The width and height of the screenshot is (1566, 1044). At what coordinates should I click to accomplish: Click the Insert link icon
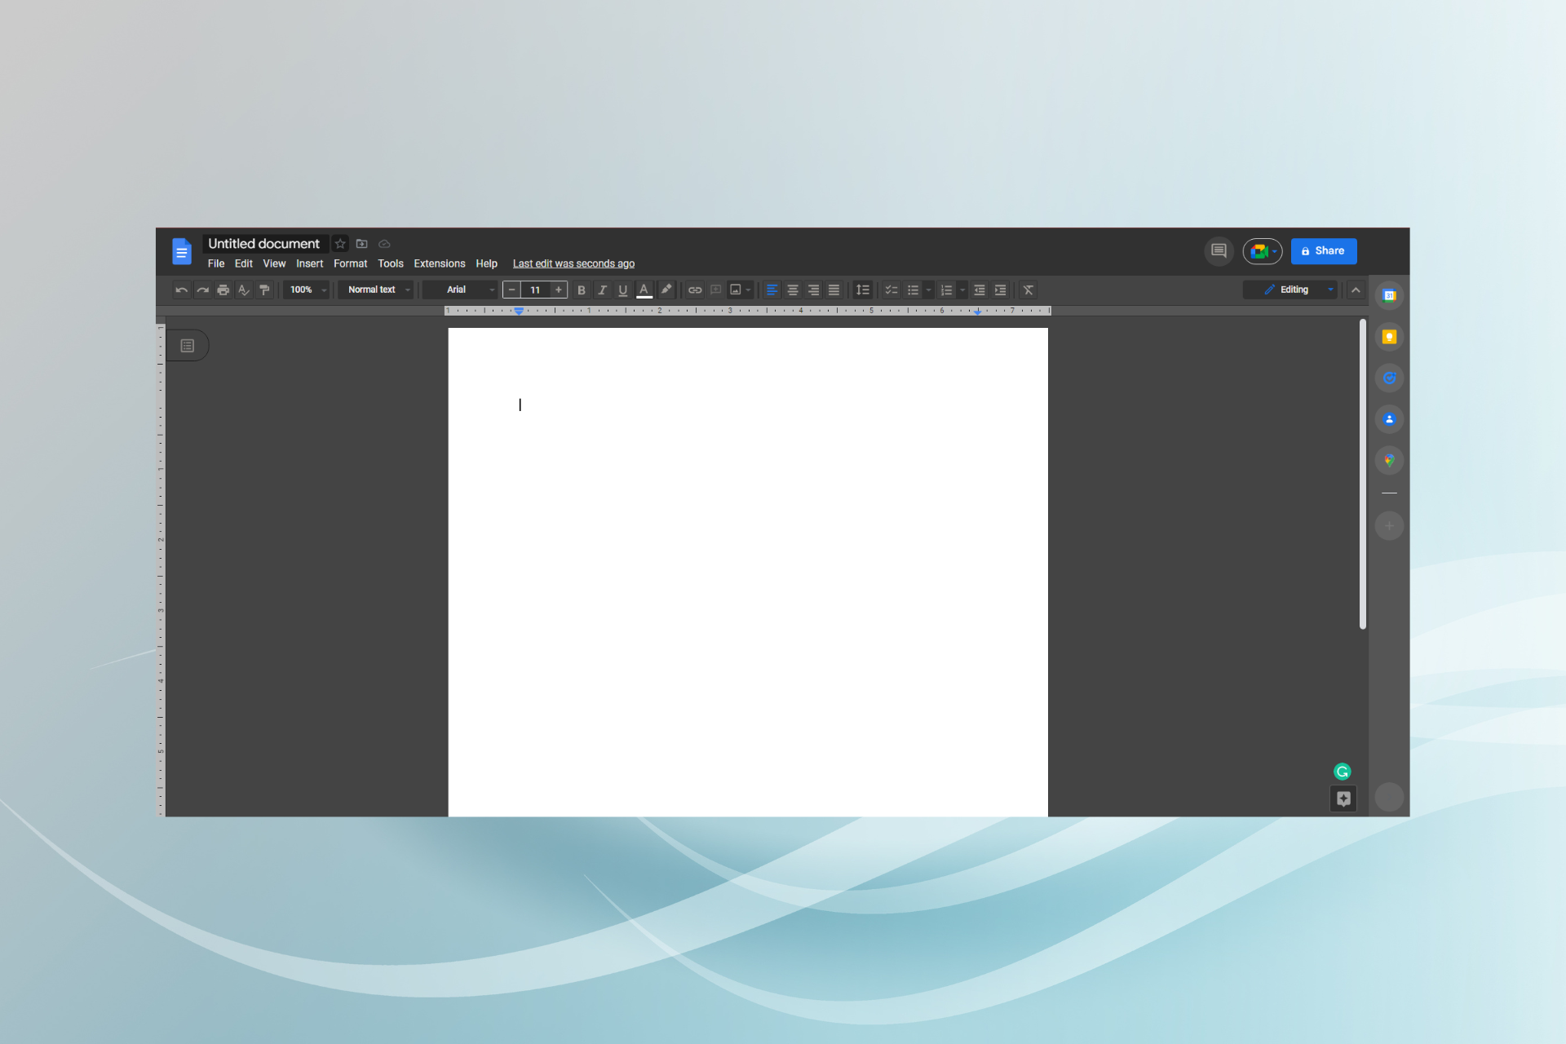694,290
